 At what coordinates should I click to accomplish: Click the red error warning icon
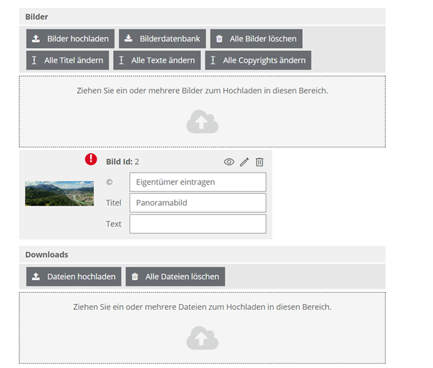click(x=91, y=159)
